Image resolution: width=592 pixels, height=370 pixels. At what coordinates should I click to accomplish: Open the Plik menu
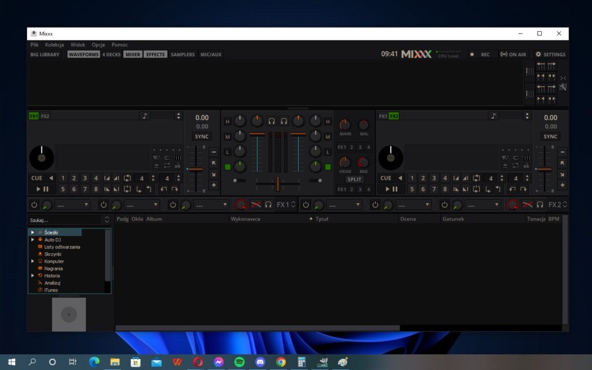[34, 45]
